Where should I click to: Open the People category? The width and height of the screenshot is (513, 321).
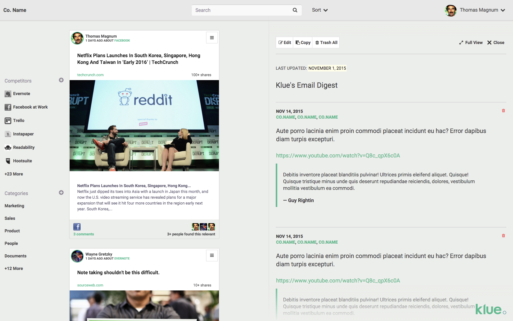pos(11,243)
